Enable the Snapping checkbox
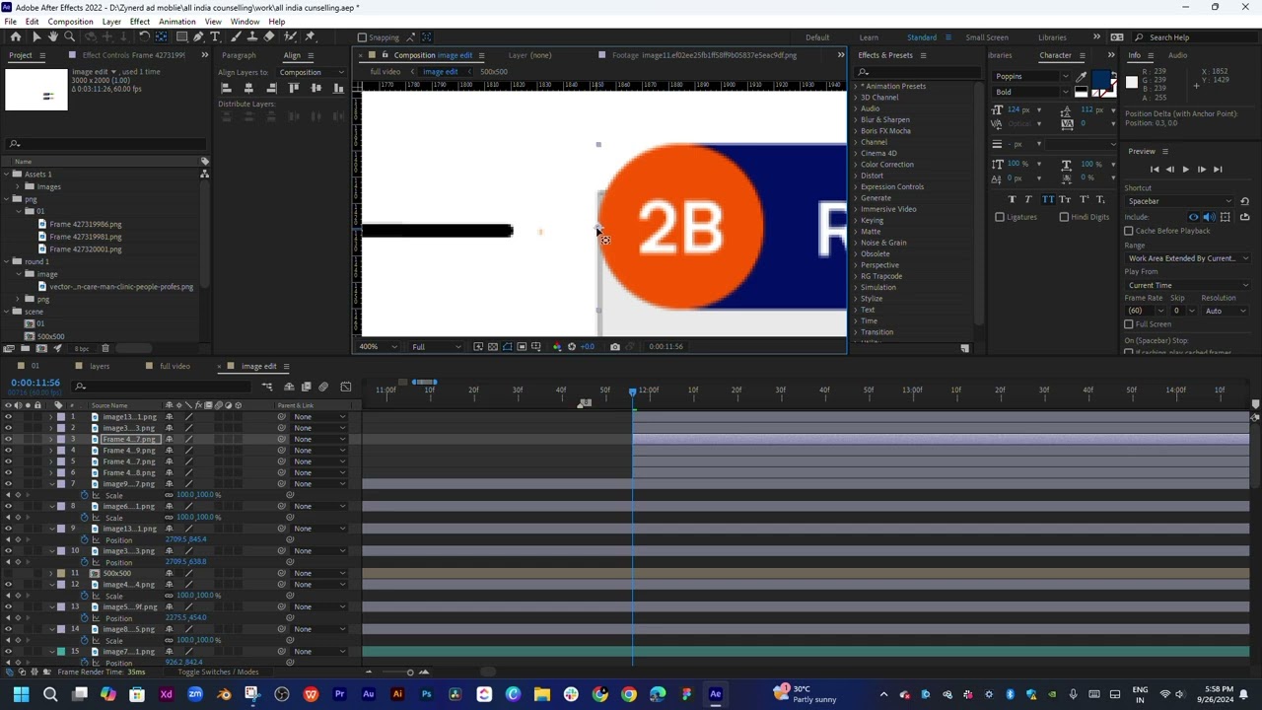 click(x=362, y=37)
